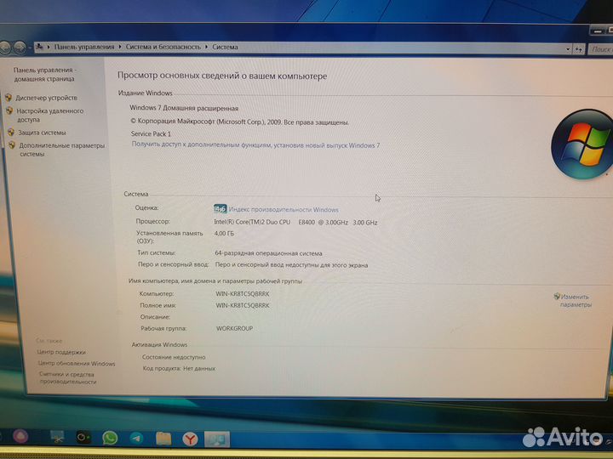Expand arrow after Панель управления breadcrumb
The height and width of the screenshot is (459, 613).
click(120, 47)
